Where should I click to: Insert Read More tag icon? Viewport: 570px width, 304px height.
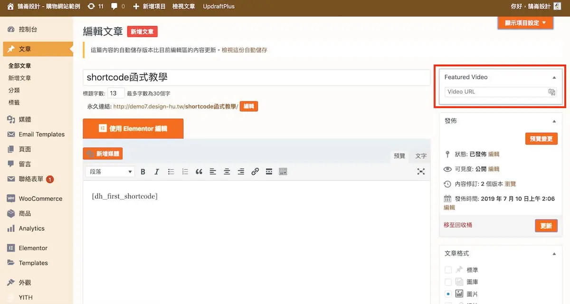coord(269,172)
